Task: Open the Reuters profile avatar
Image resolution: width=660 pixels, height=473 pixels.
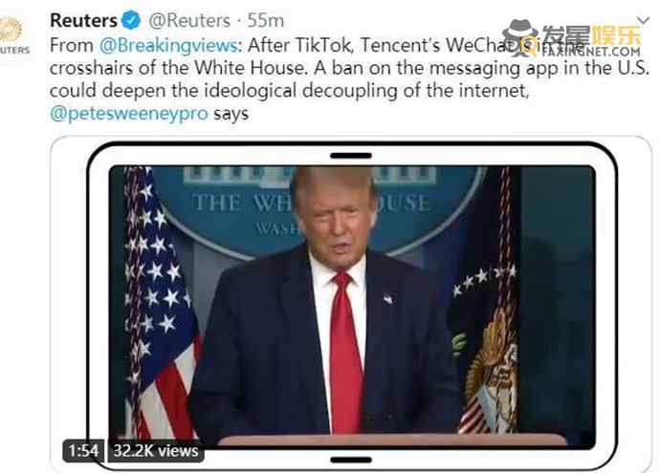Action: (x=12, y=35)
